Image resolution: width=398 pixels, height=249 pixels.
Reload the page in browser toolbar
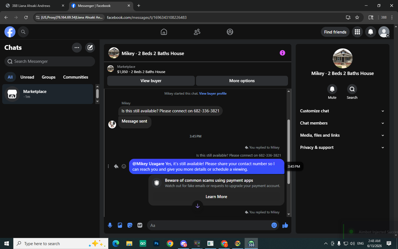click(26, 17)
